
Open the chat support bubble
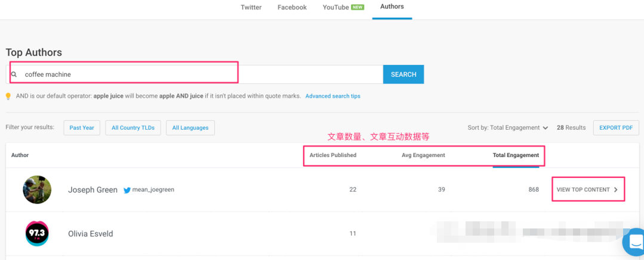click(634, 242)
